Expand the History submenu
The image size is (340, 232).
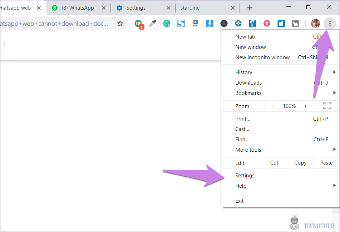pos(281,72)
